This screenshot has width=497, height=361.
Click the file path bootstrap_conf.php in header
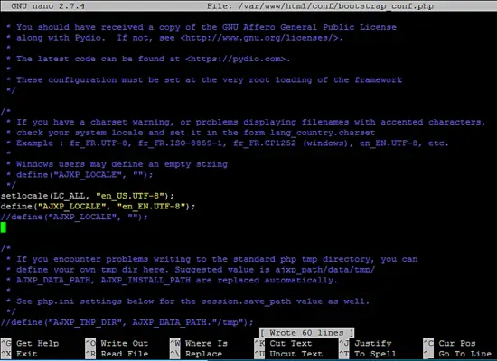pos(320,6)
